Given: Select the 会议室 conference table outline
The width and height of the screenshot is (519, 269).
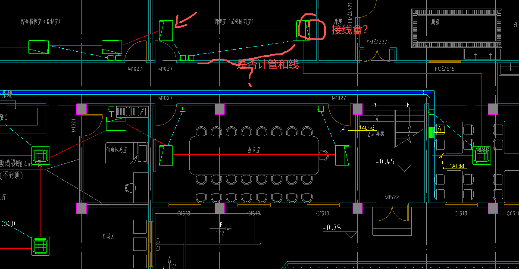Looking at the screenshot, I should point(254,155).
